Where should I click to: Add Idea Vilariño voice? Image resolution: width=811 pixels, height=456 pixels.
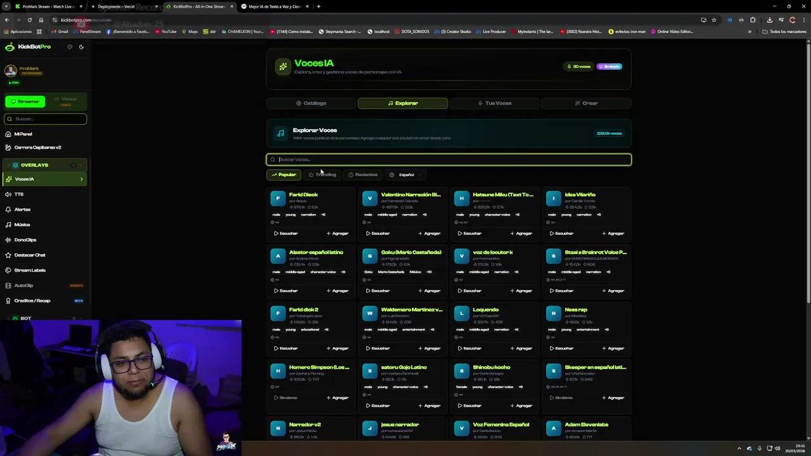(x=613, y=234)
